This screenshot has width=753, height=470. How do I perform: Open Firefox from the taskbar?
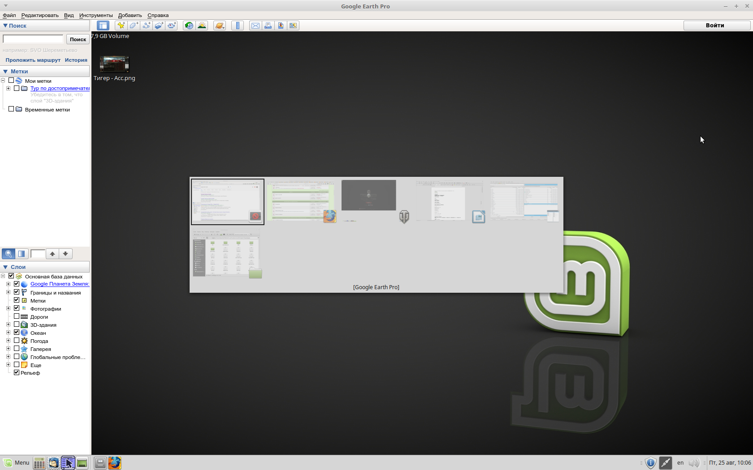tap(115, 463)
